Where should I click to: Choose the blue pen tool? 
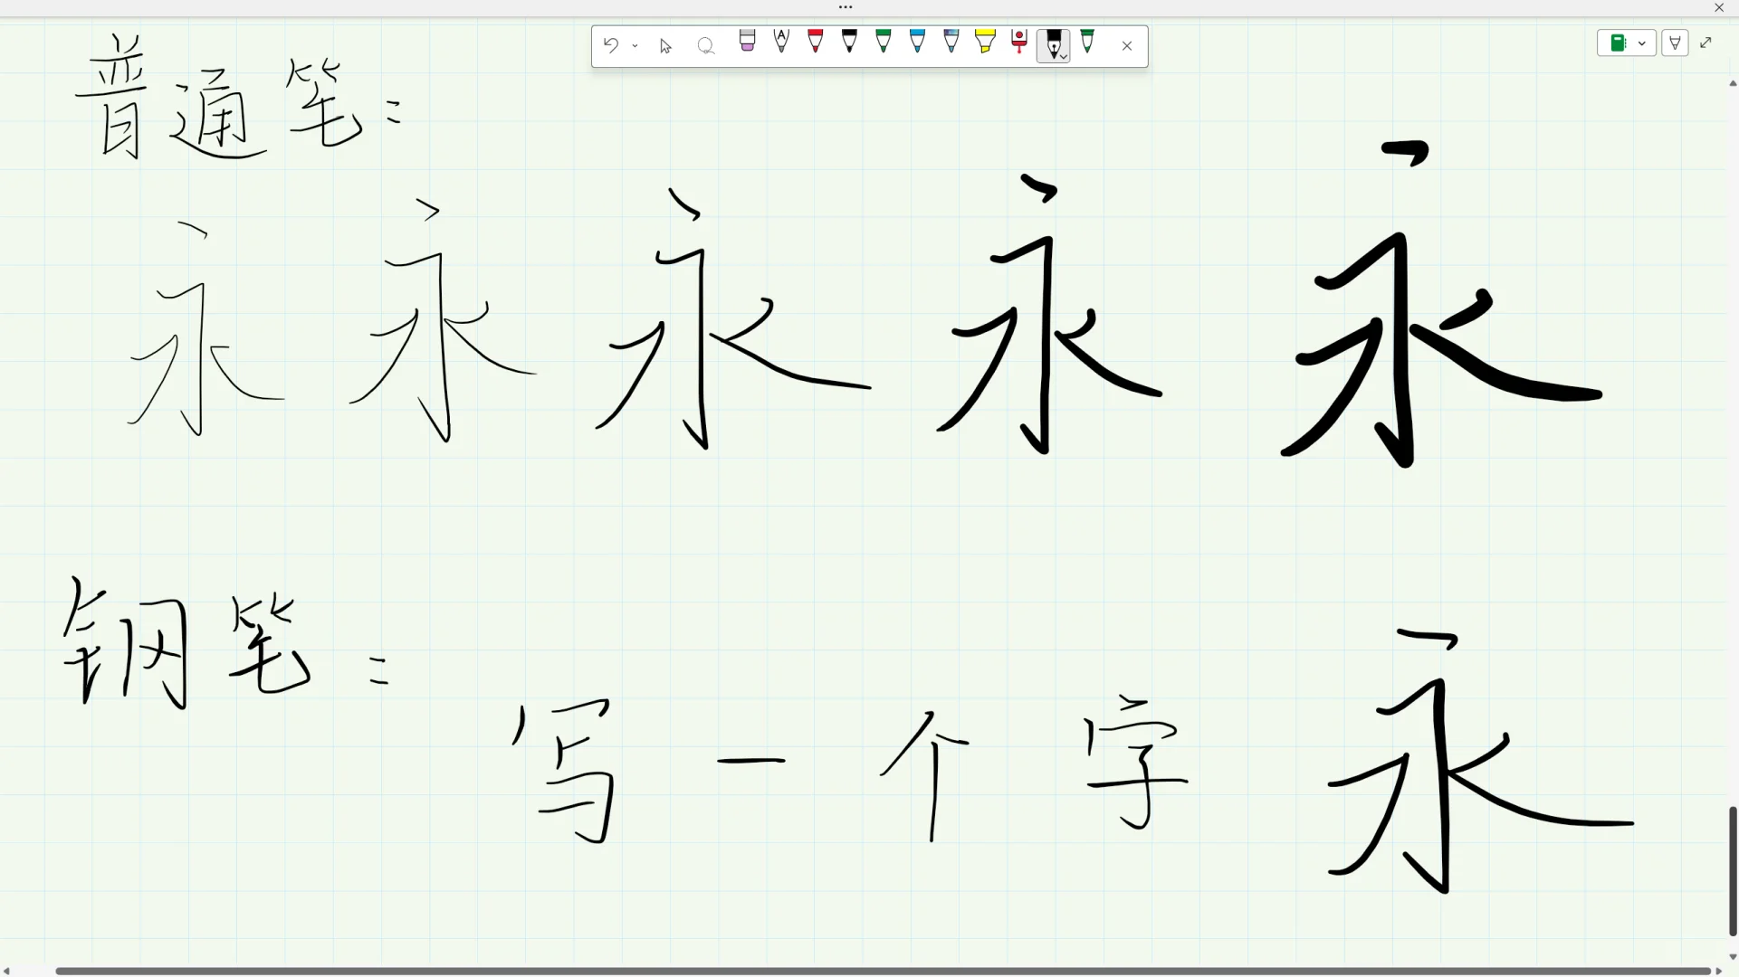pos(917,44)
